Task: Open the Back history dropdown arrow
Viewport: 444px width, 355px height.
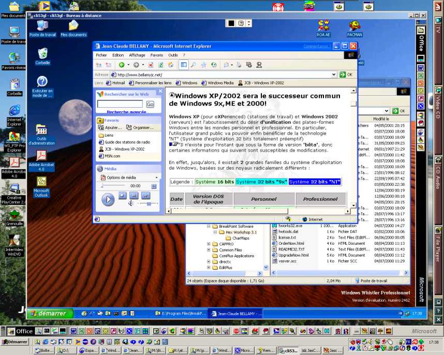Action: pyautogui.click(x=128, y=65)
